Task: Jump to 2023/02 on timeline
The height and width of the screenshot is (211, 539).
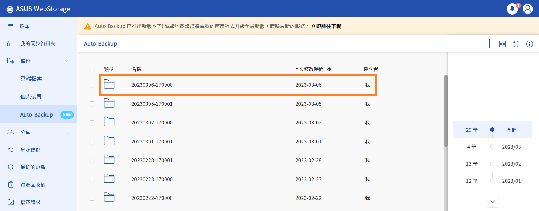Action: point(511,164)
